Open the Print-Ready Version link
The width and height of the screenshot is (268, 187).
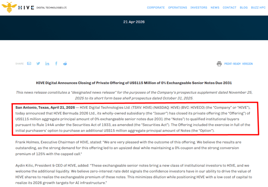pos(238,64)
